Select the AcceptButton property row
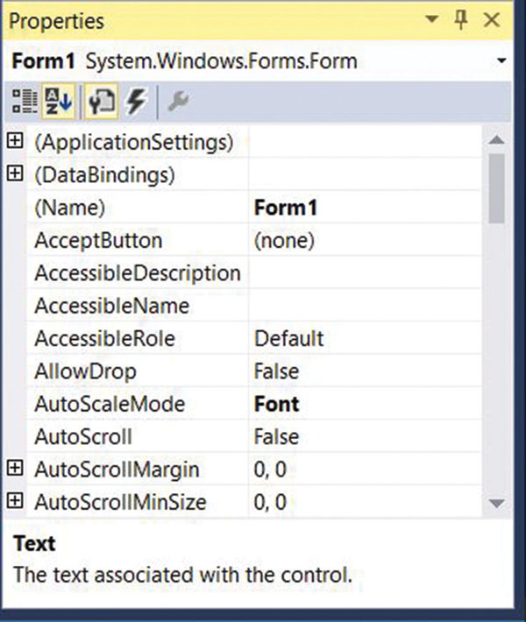Image resolution: width=526 pixels, height=622 pixels. tap(98, 240)
